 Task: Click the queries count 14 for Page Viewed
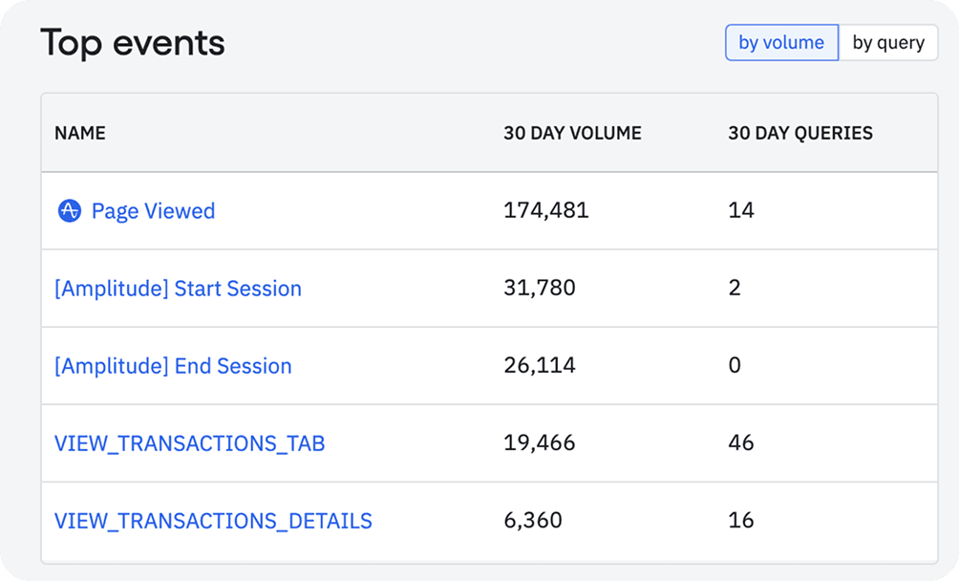coord(742,211)
